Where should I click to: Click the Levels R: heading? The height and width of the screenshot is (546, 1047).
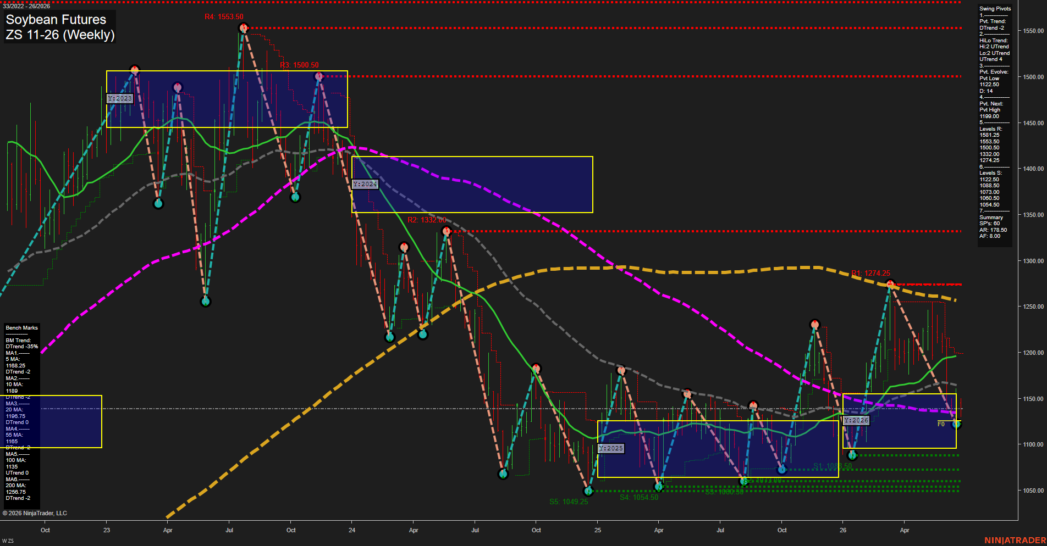(990, 129)
